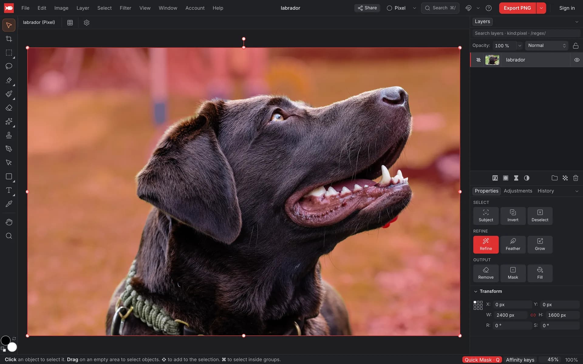
Task: Select the Text tool
Action: click(9, 190)
